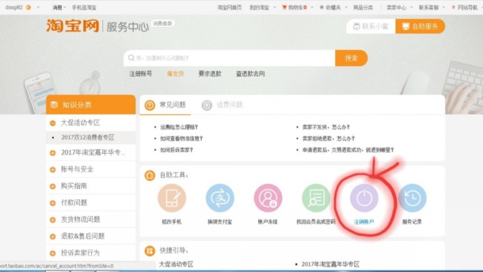Image resolution: width=483 pixels, height=272 pixels.
Task: Go to 淘宝网首页 in top bar
Action: [229, 8]
